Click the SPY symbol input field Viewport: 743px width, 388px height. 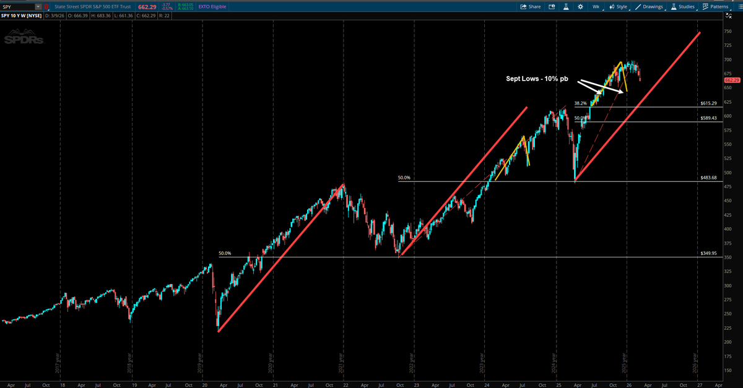[18, 7]
